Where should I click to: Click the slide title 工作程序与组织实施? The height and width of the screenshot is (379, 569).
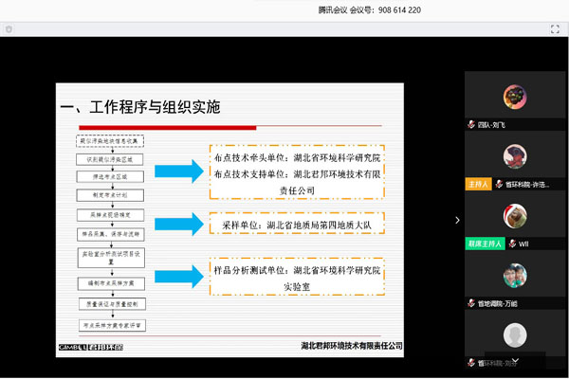point(140,106)
